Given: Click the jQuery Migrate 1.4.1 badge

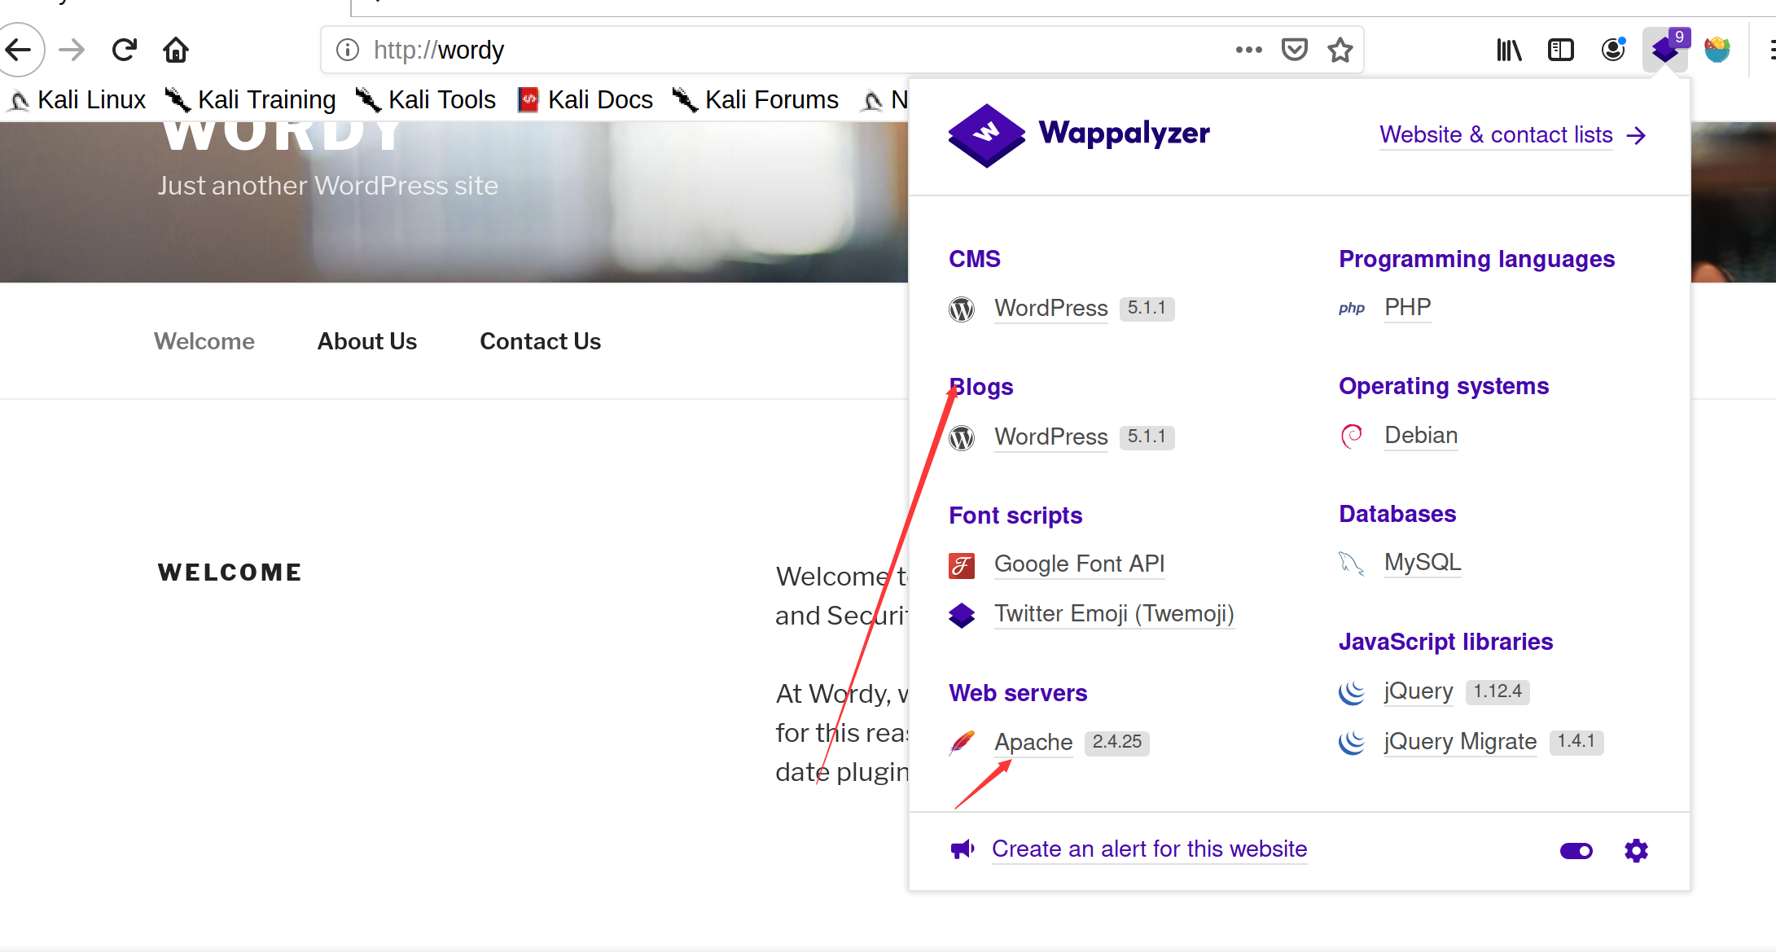Looking at the screenshot, I should click(1576, 742).
